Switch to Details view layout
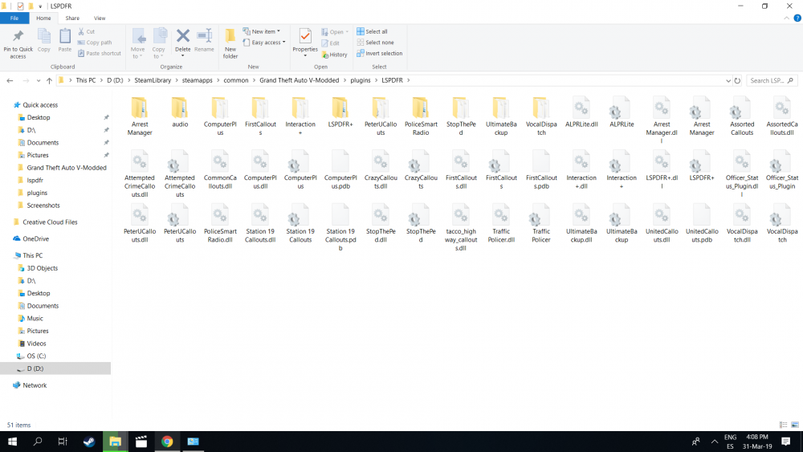Viewport: 803px width, 452px height. [784, 425]
